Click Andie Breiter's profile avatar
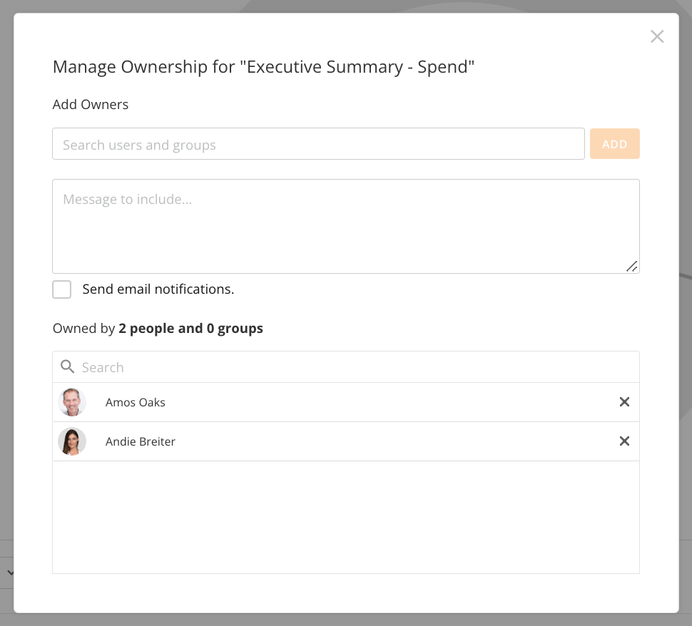This screenshot has height=626, width=692. click(72, 441)
